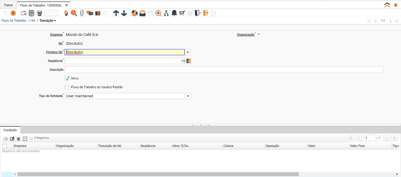
Task: Click the orange help question mark icon
Action: 13,13
